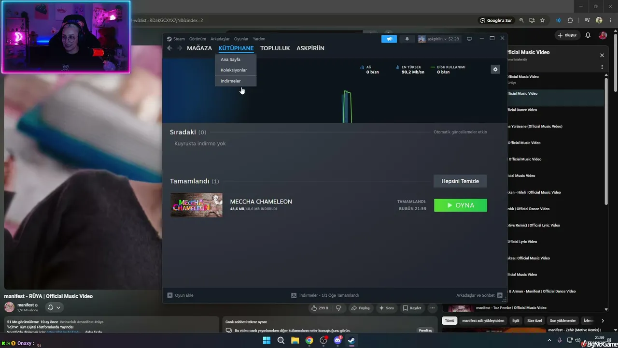This screenshot has height=348, width=618.
Task: Expand the askpiriin account dropdown
Action: tap(438, 39)
